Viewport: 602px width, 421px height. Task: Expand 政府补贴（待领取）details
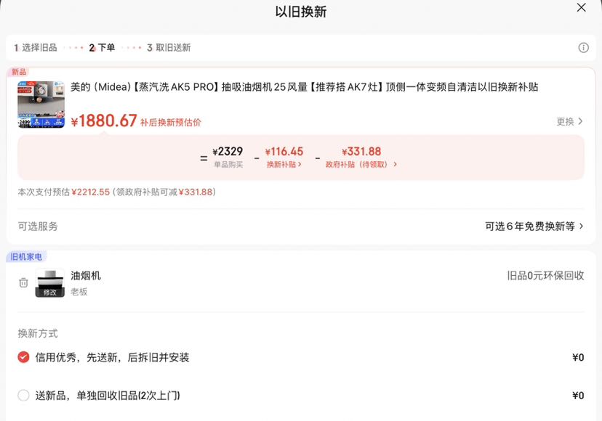361,165
